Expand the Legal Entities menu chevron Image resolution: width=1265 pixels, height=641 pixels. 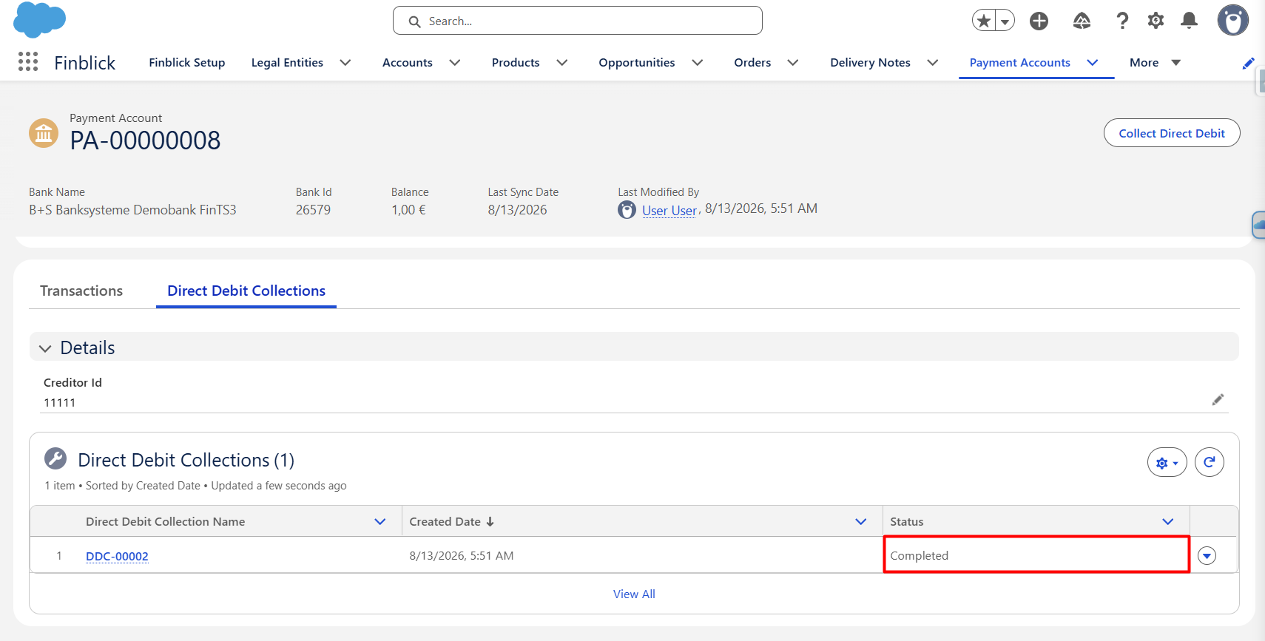(345, 63)
